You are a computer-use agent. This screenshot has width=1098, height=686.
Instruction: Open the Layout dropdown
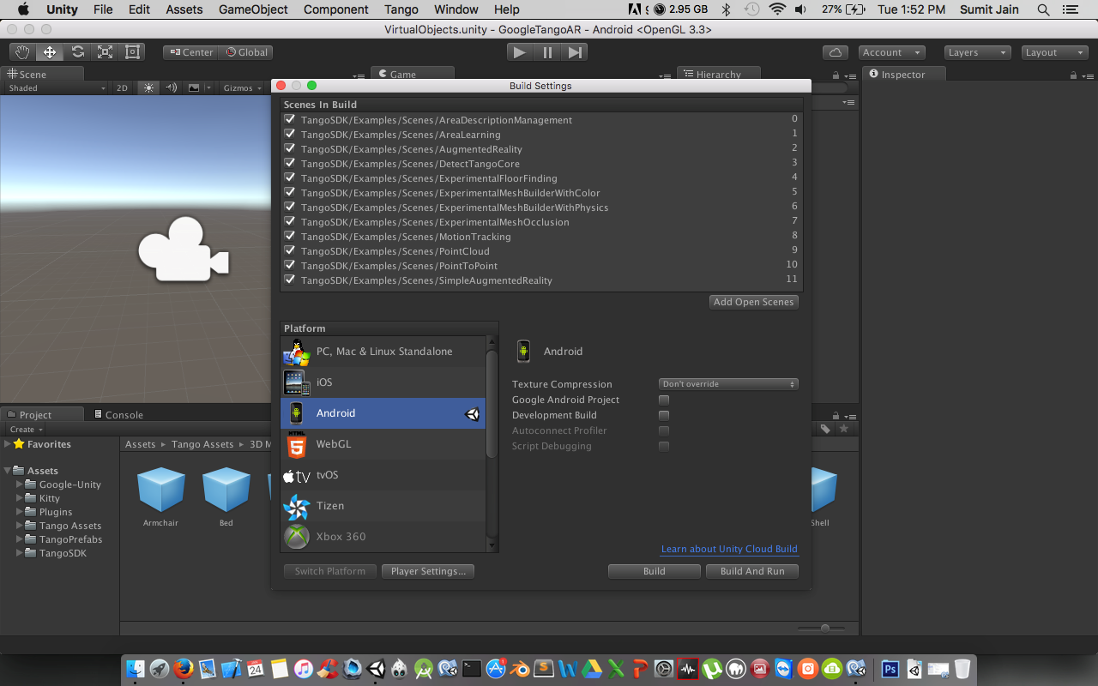click(1055, 52)
